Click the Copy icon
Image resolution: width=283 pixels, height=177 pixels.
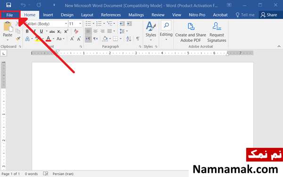[x=18, y=31]
